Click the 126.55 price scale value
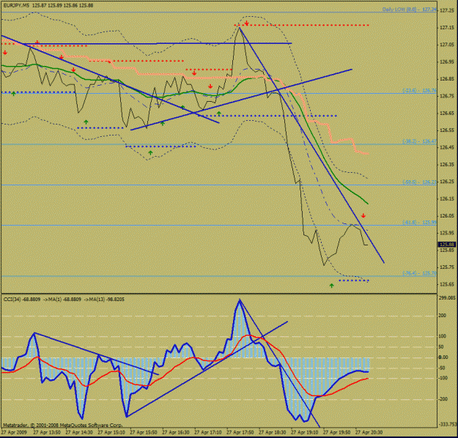Viewport: 458px width, 438px height. pos(447,130)
